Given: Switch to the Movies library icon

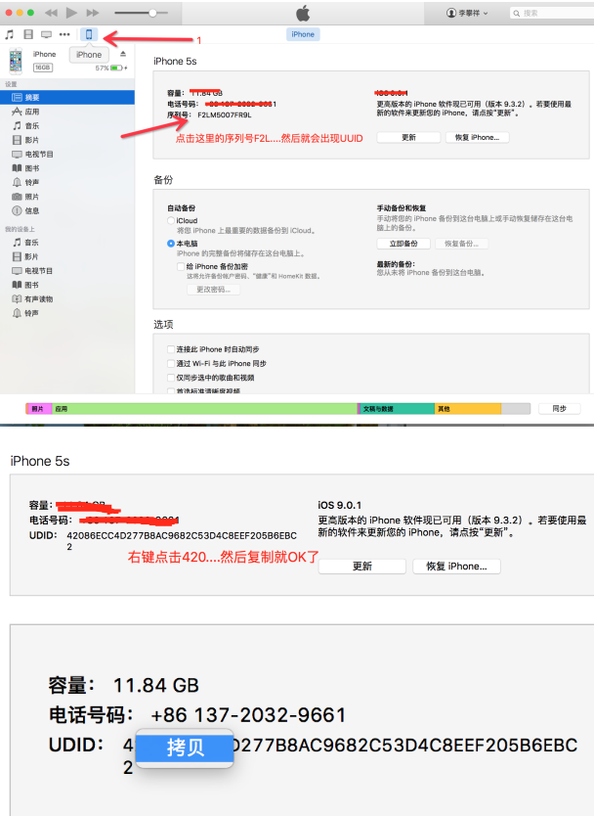Looking at the screenshot, I should 28,34.
